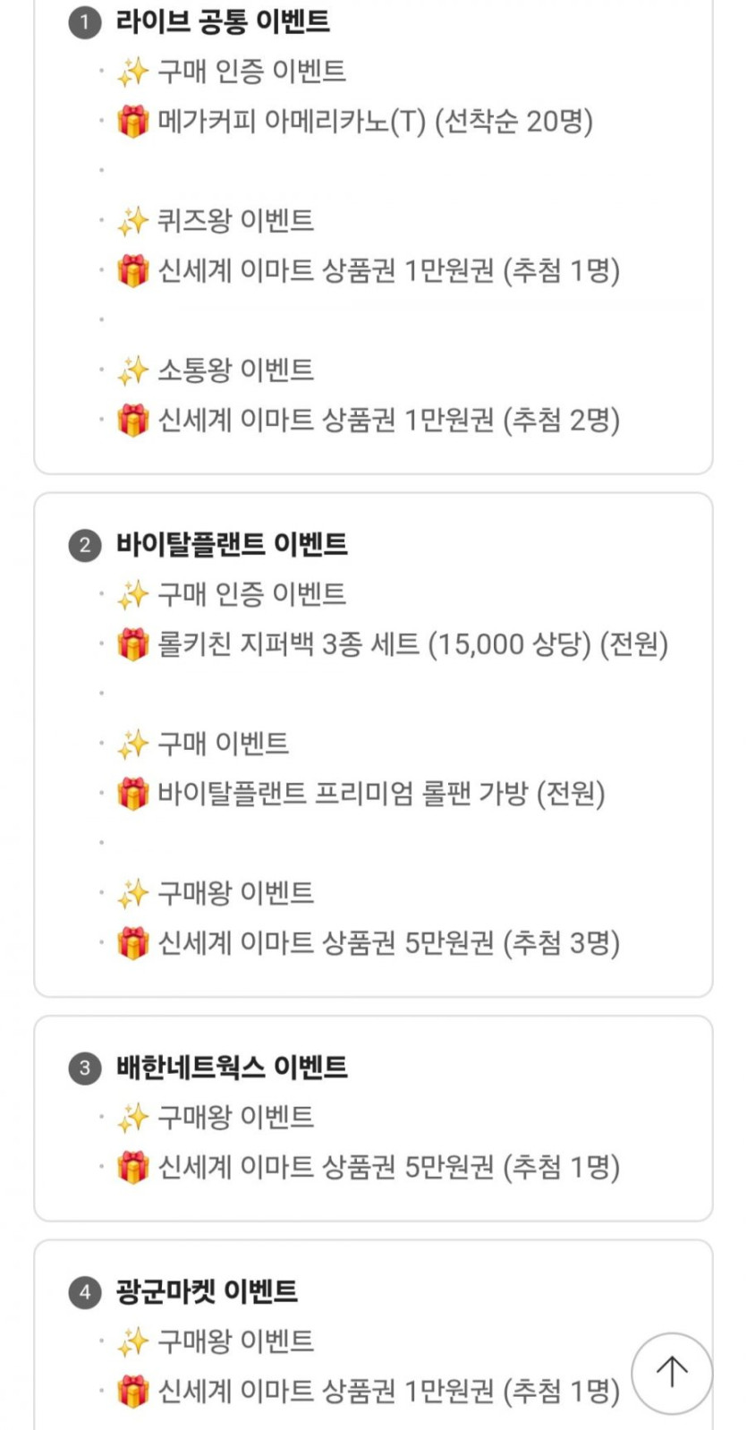
Task: Click sparkle icon beside 퀴즈왕 이벤트
Action: [x=133, y=221]
